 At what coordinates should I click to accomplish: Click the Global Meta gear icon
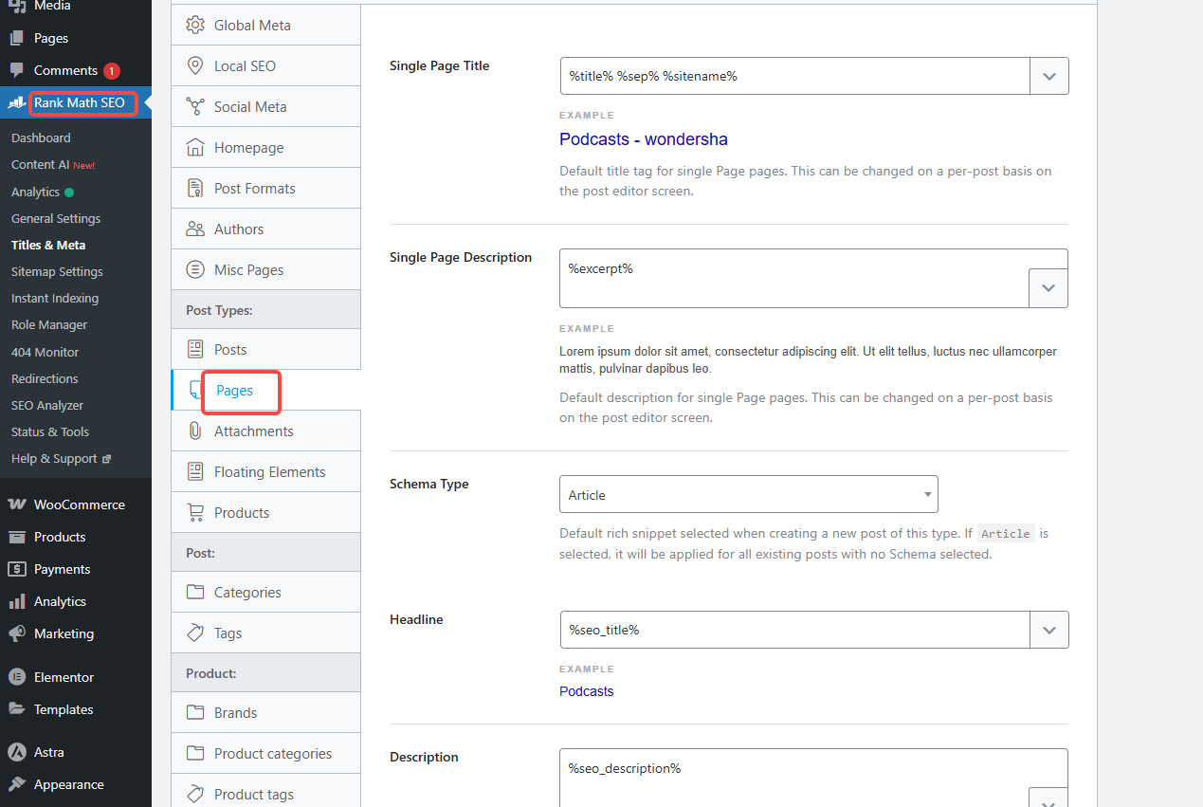(195, 26)
